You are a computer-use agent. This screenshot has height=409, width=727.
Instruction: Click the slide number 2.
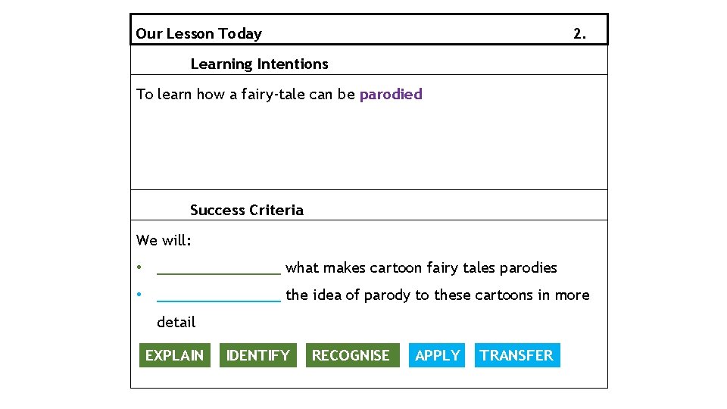point(579,33)
